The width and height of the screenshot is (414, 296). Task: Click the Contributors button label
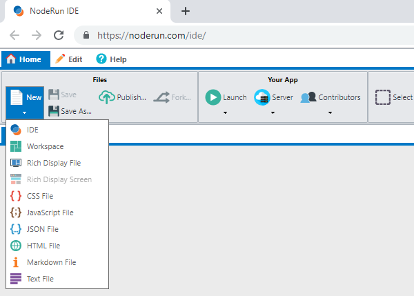tap(339, 97)
